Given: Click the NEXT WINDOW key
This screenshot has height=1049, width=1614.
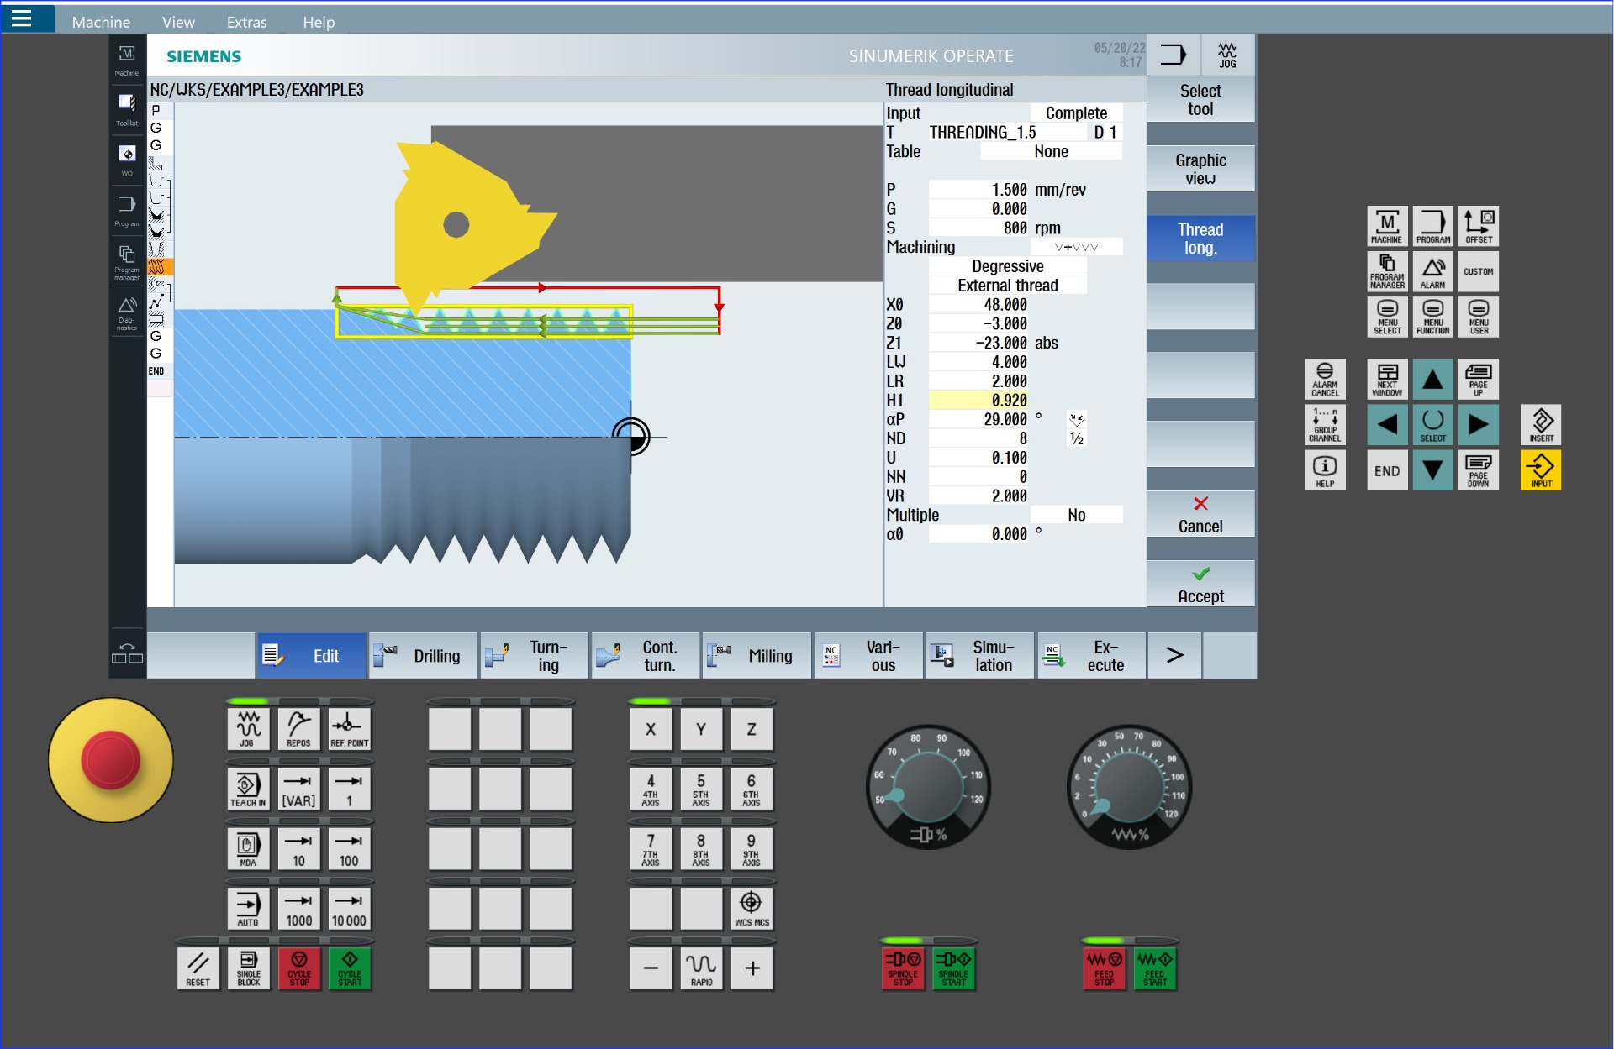Looking at the screenshot, I should point(1387,380).
